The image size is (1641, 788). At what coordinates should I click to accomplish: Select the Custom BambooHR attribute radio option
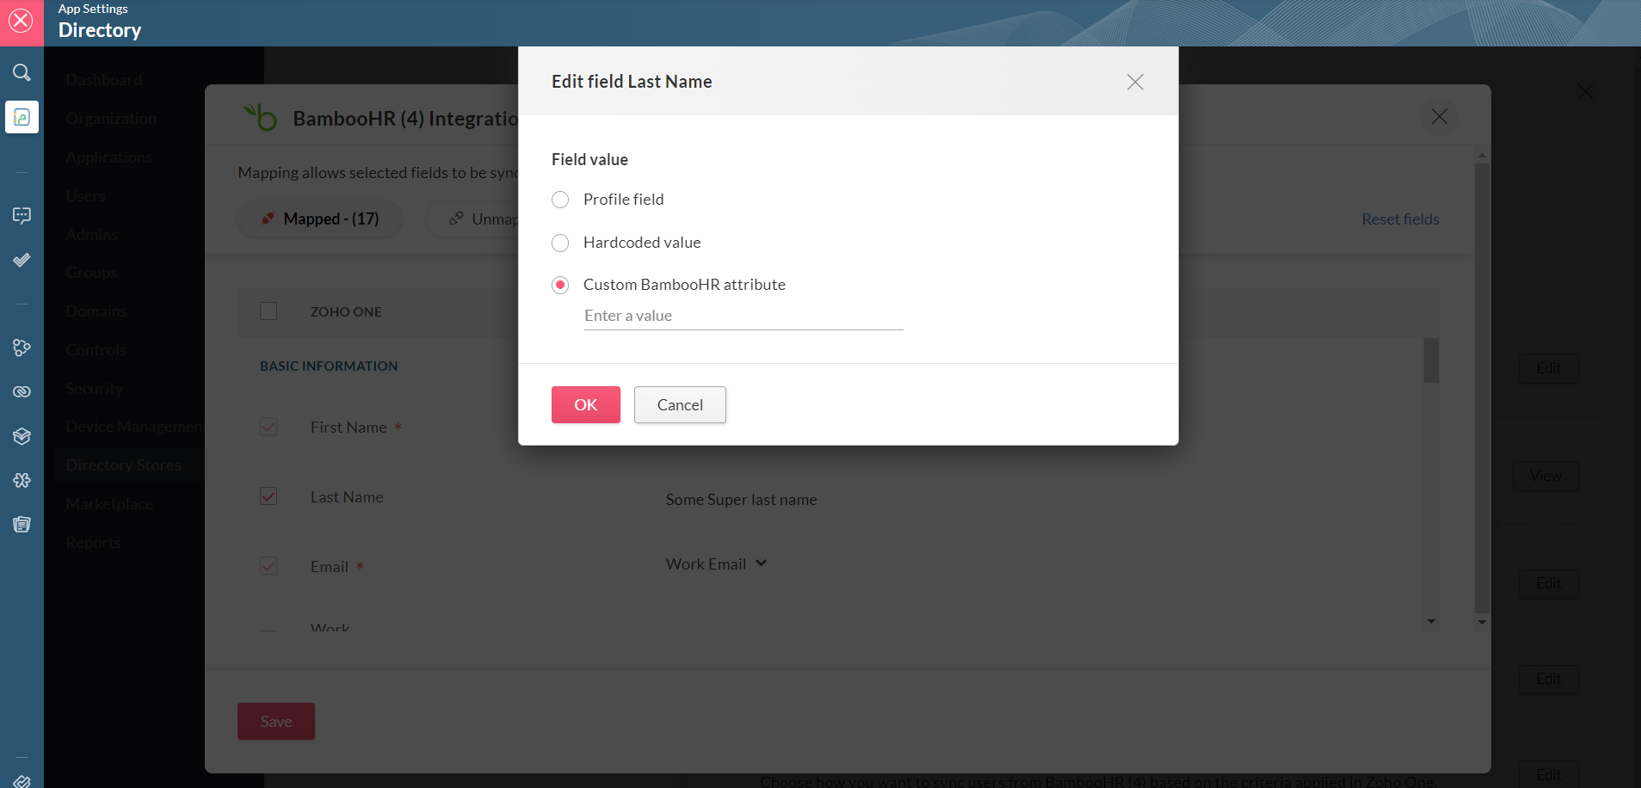pyautogui.click(x=560, y=285)
